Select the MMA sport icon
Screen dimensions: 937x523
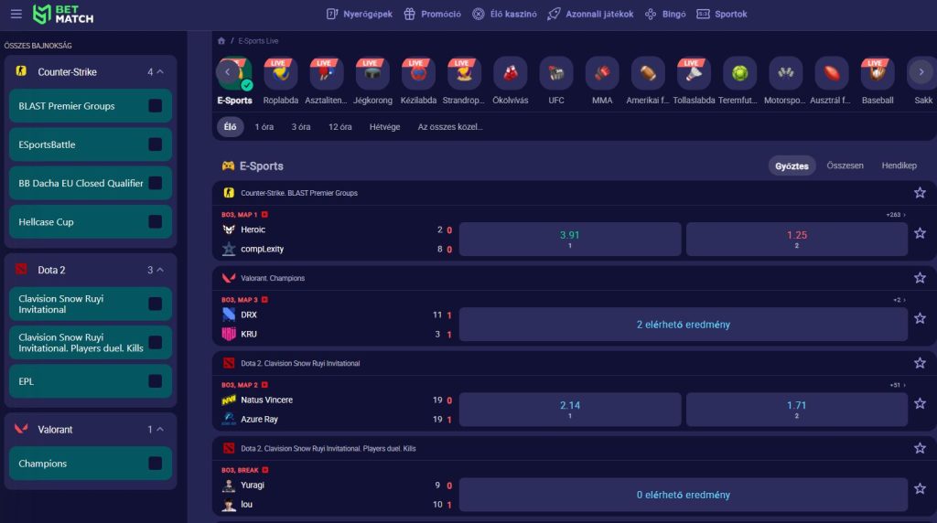coord(602,73)
